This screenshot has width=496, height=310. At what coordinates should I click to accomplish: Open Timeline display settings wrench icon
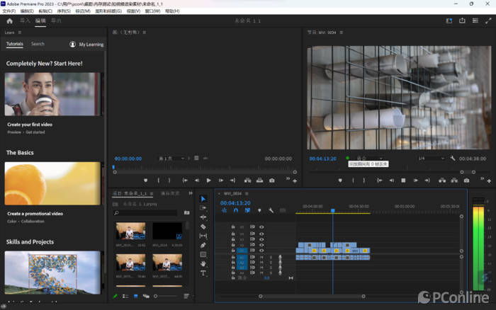coord(271,210)
